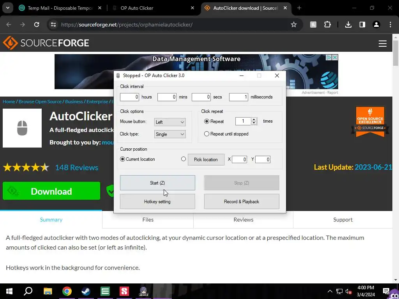Open Chrome from the taskbar

click(67, 291)
